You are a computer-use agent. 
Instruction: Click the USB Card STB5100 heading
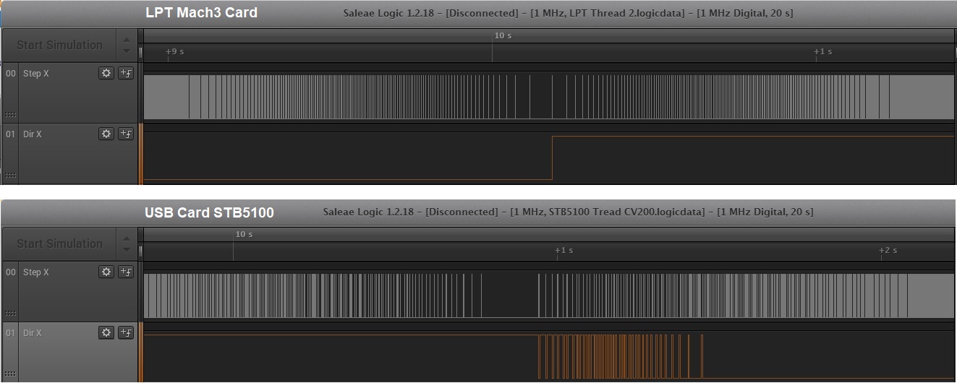(x=209, y=212)
